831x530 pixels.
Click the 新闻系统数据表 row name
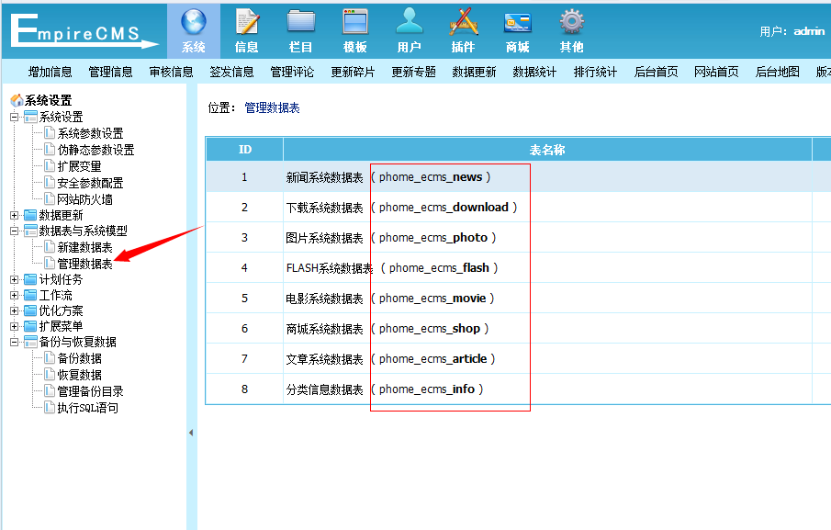click(x=324, y=177)
